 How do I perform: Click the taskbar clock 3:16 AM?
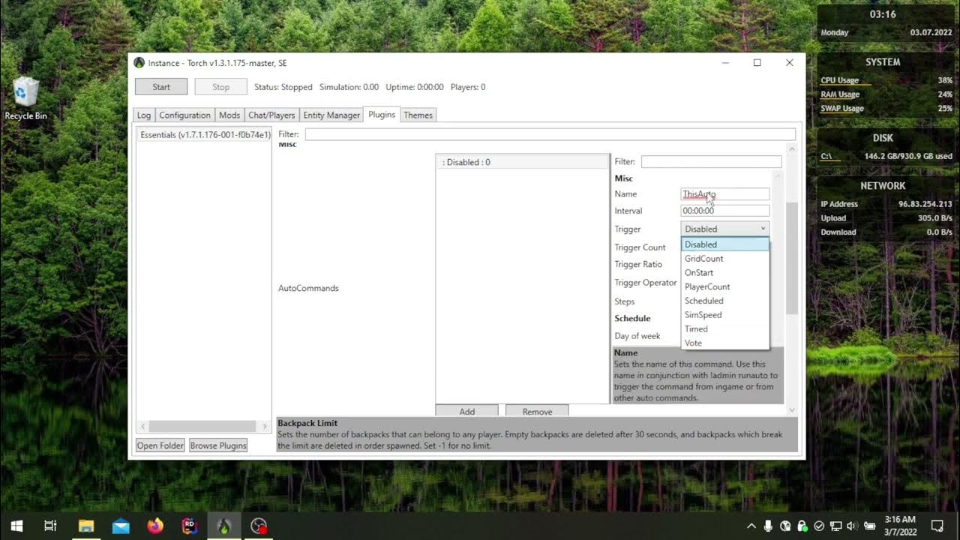click(900, 519)
